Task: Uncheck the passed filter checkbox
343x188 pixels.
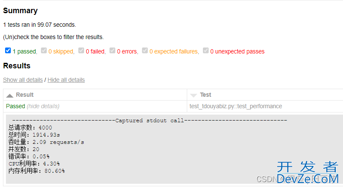Action: click(8, 51)
